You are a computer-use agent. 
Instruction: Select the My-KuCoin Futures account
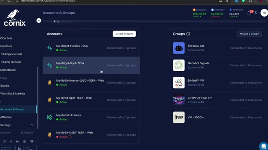pyautogui.click(x=91, y=117)
